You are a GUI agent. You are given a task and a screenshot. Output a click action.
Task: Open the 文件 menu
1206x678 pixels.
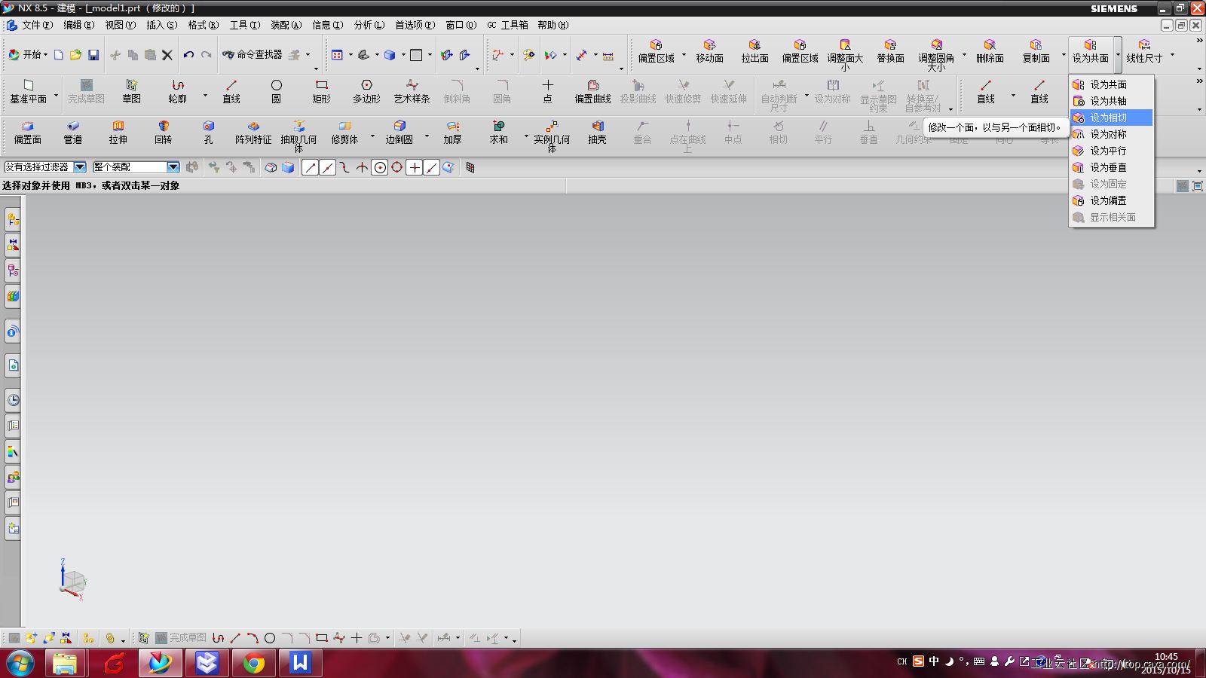click(x=36, y=25)
